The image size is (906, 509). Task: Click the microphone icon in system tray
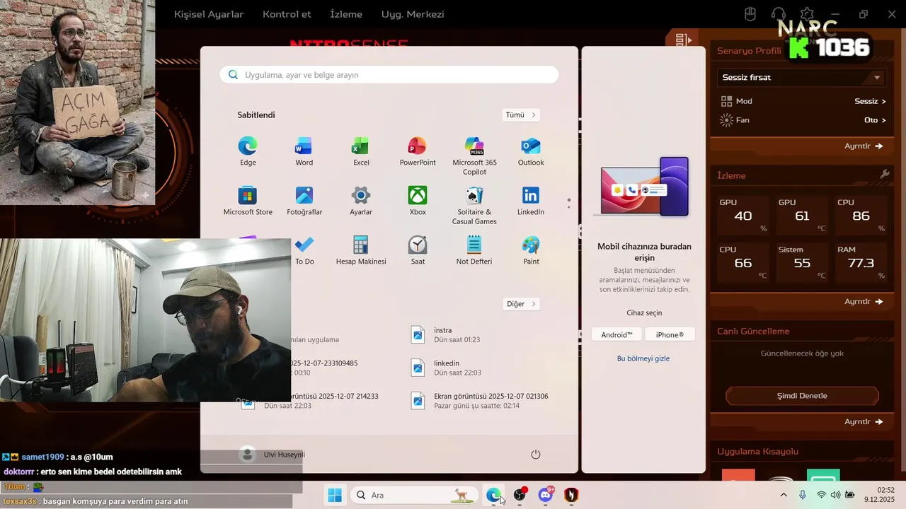click(x=803, y=495)
